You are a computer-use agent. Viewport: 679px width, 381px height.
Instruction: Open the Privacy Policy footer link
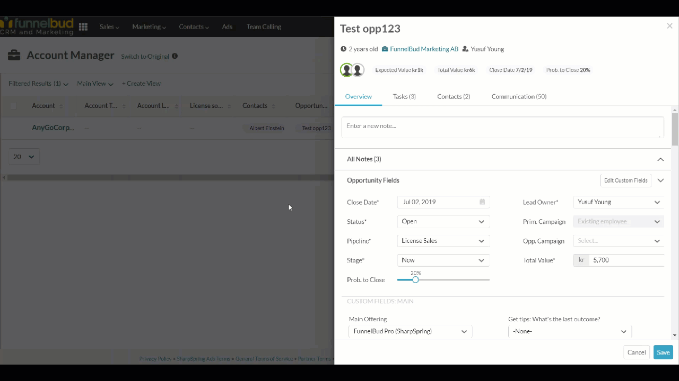(x=155, y=359)
